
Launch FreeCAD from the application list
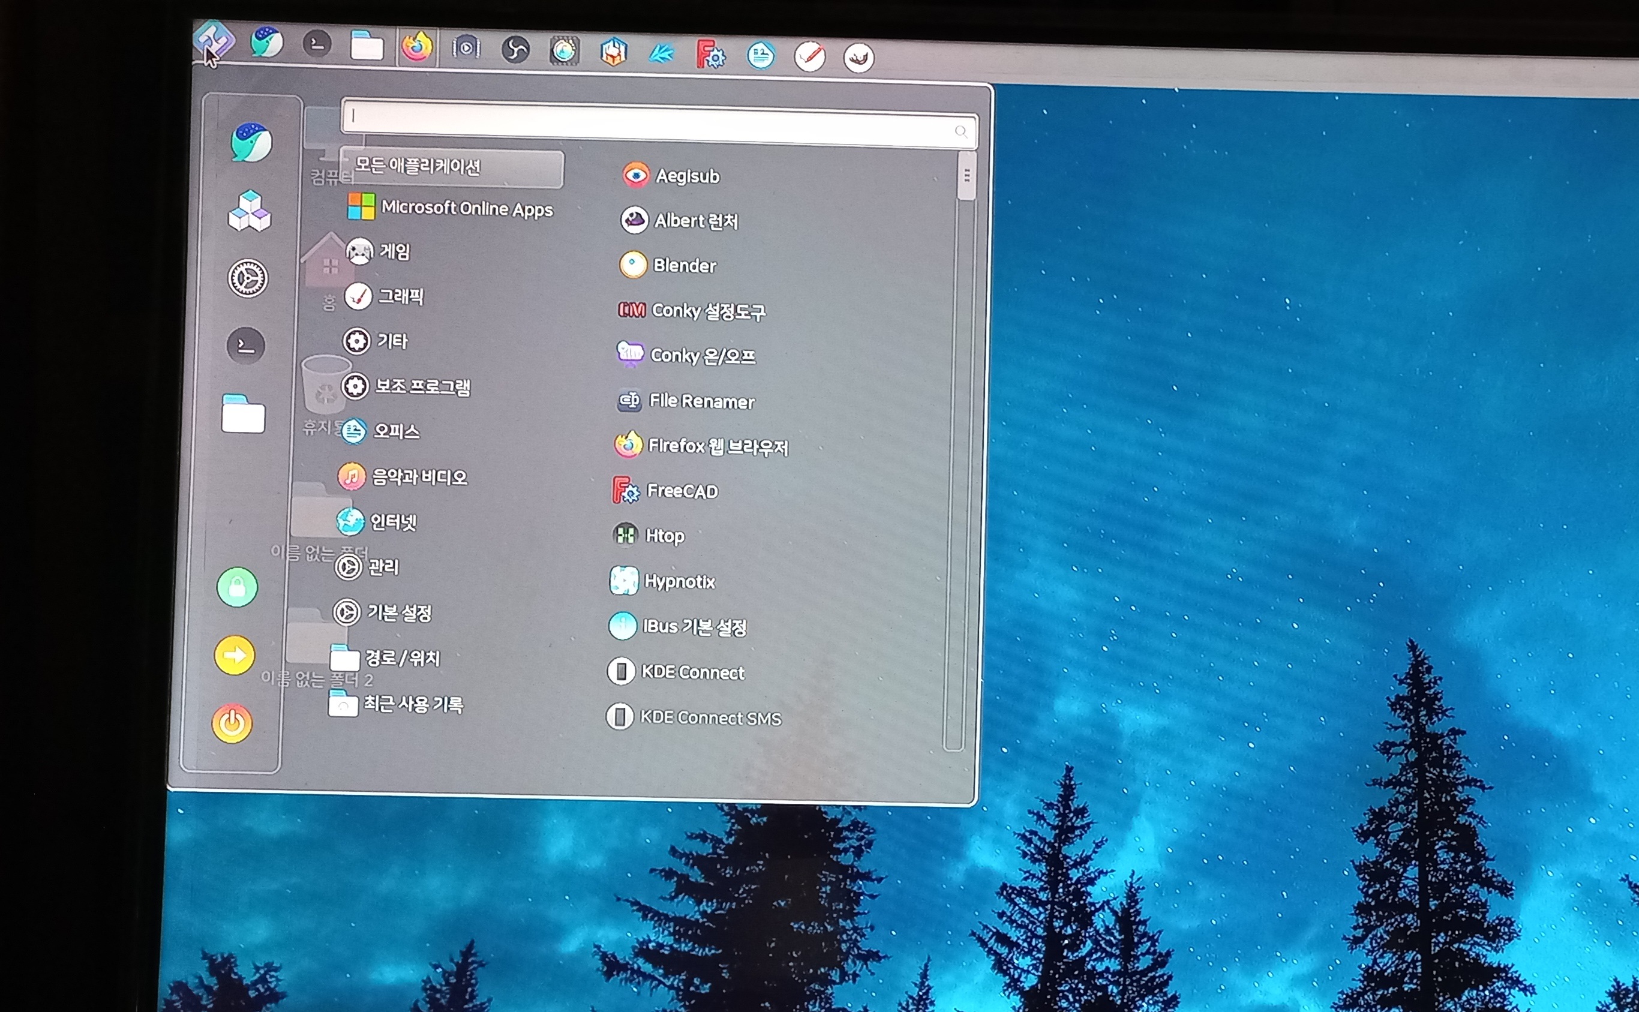[x=665, y=491]
